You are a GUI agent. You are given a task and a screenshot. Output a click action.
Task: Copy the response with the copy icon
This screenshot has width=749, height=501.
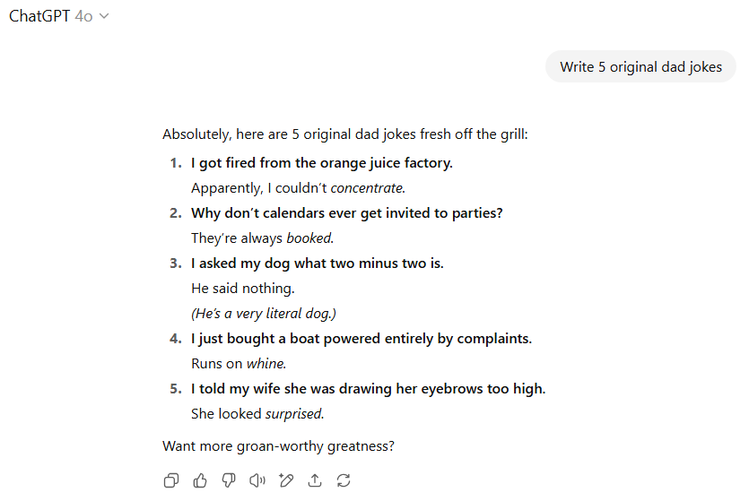coord(171,480)
